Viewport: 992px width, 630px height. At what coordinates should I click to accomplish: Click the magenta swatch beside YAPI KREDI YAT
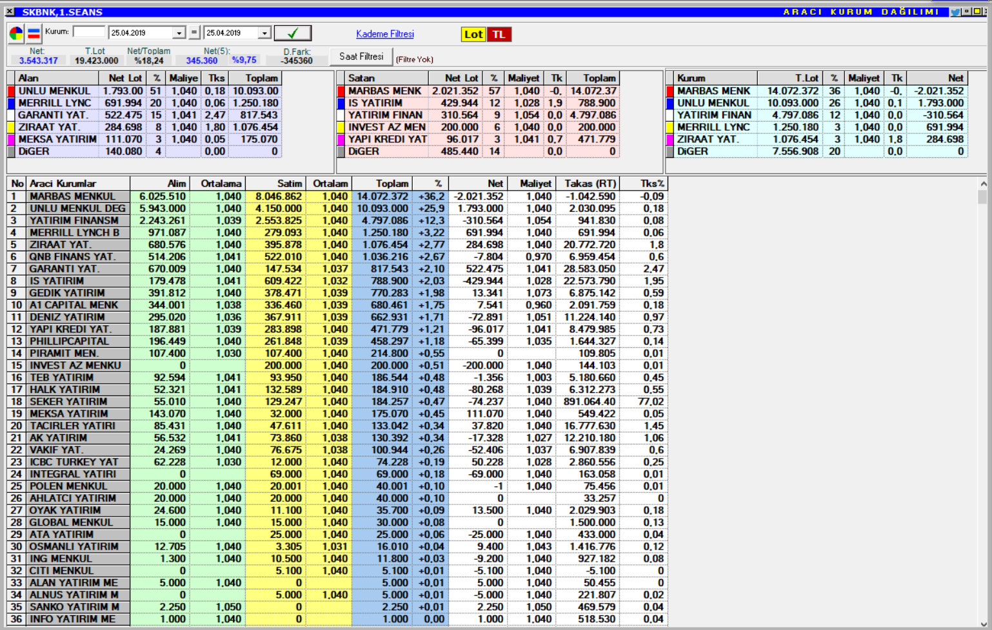(x=341, y=139)
